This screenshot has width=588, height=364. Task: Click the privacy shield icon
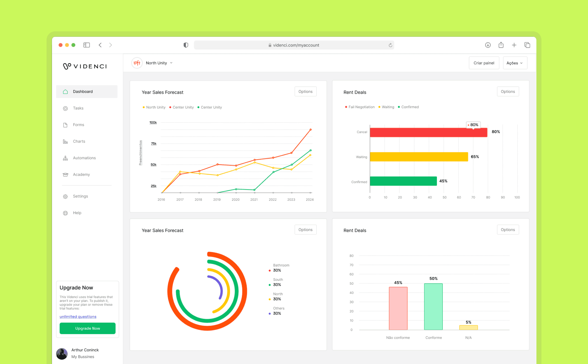click(186, 45)
